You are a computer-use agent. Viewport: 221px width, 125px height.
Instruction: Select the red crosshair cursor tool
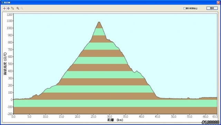4,8
